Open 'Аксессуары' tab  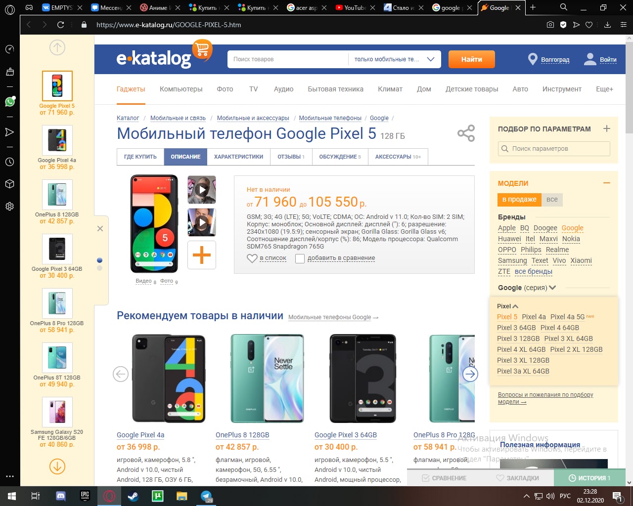pos(398,157)
